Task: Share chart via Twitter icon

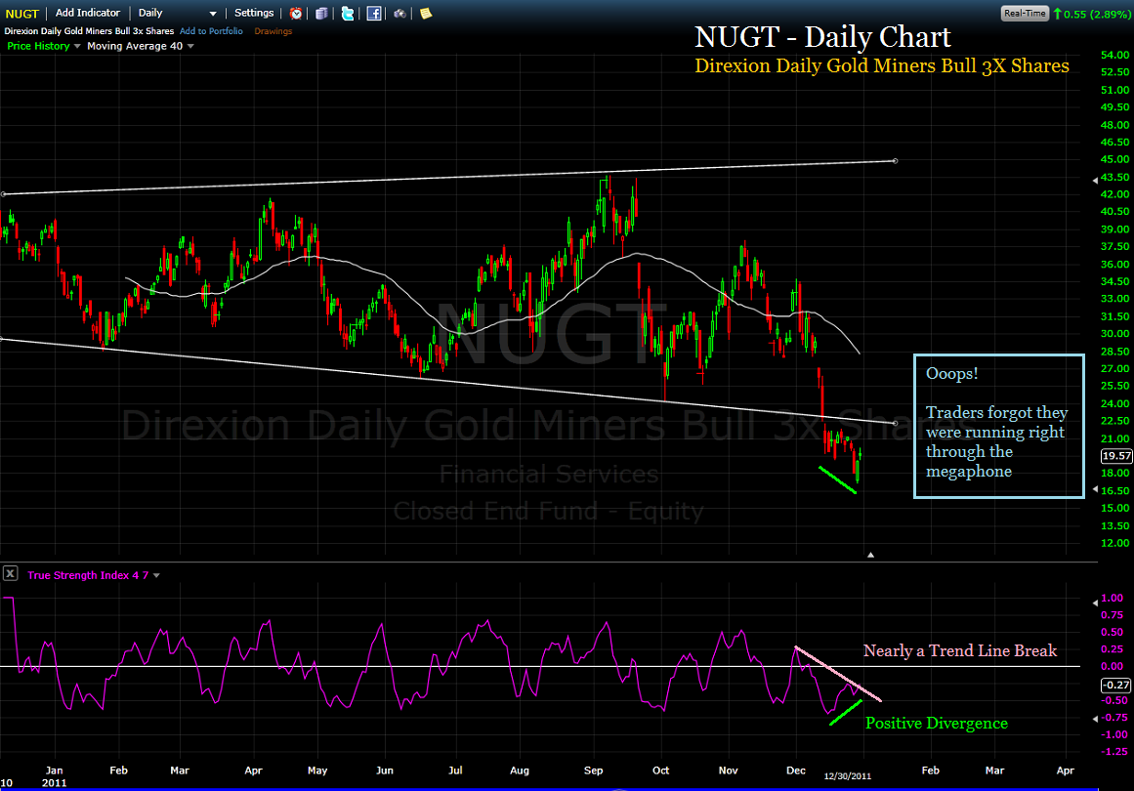Action: click(348, 13)
